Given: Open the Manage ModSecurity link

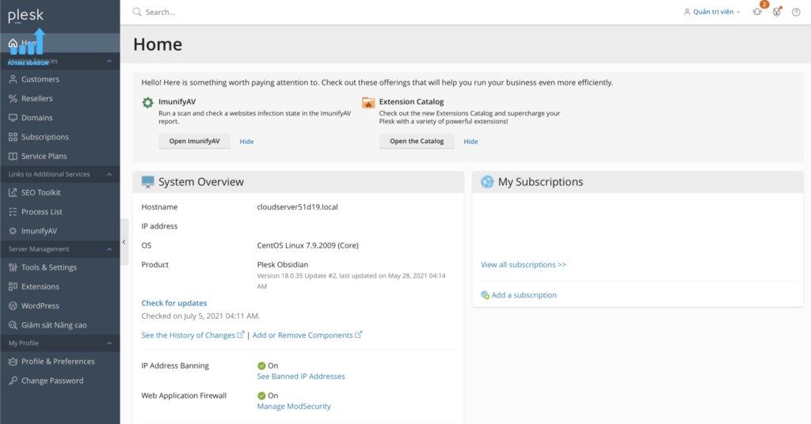Looking at the screenshot, I should 294,407.
